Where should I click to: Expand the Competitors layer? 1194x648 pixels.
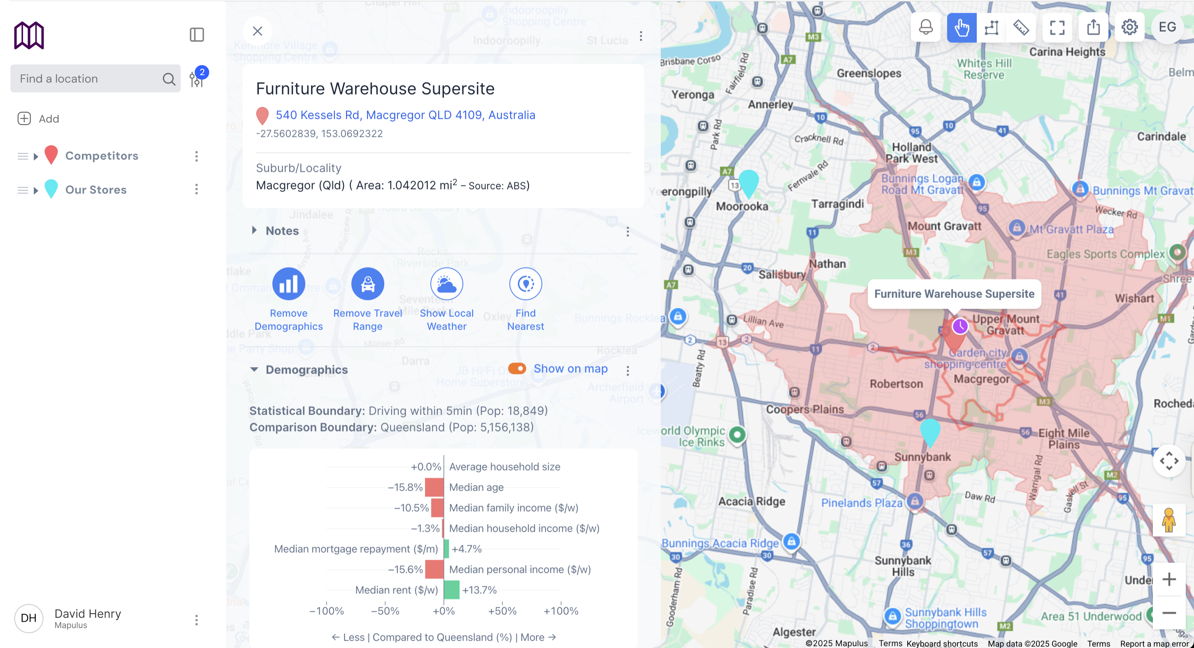[36, 157]
